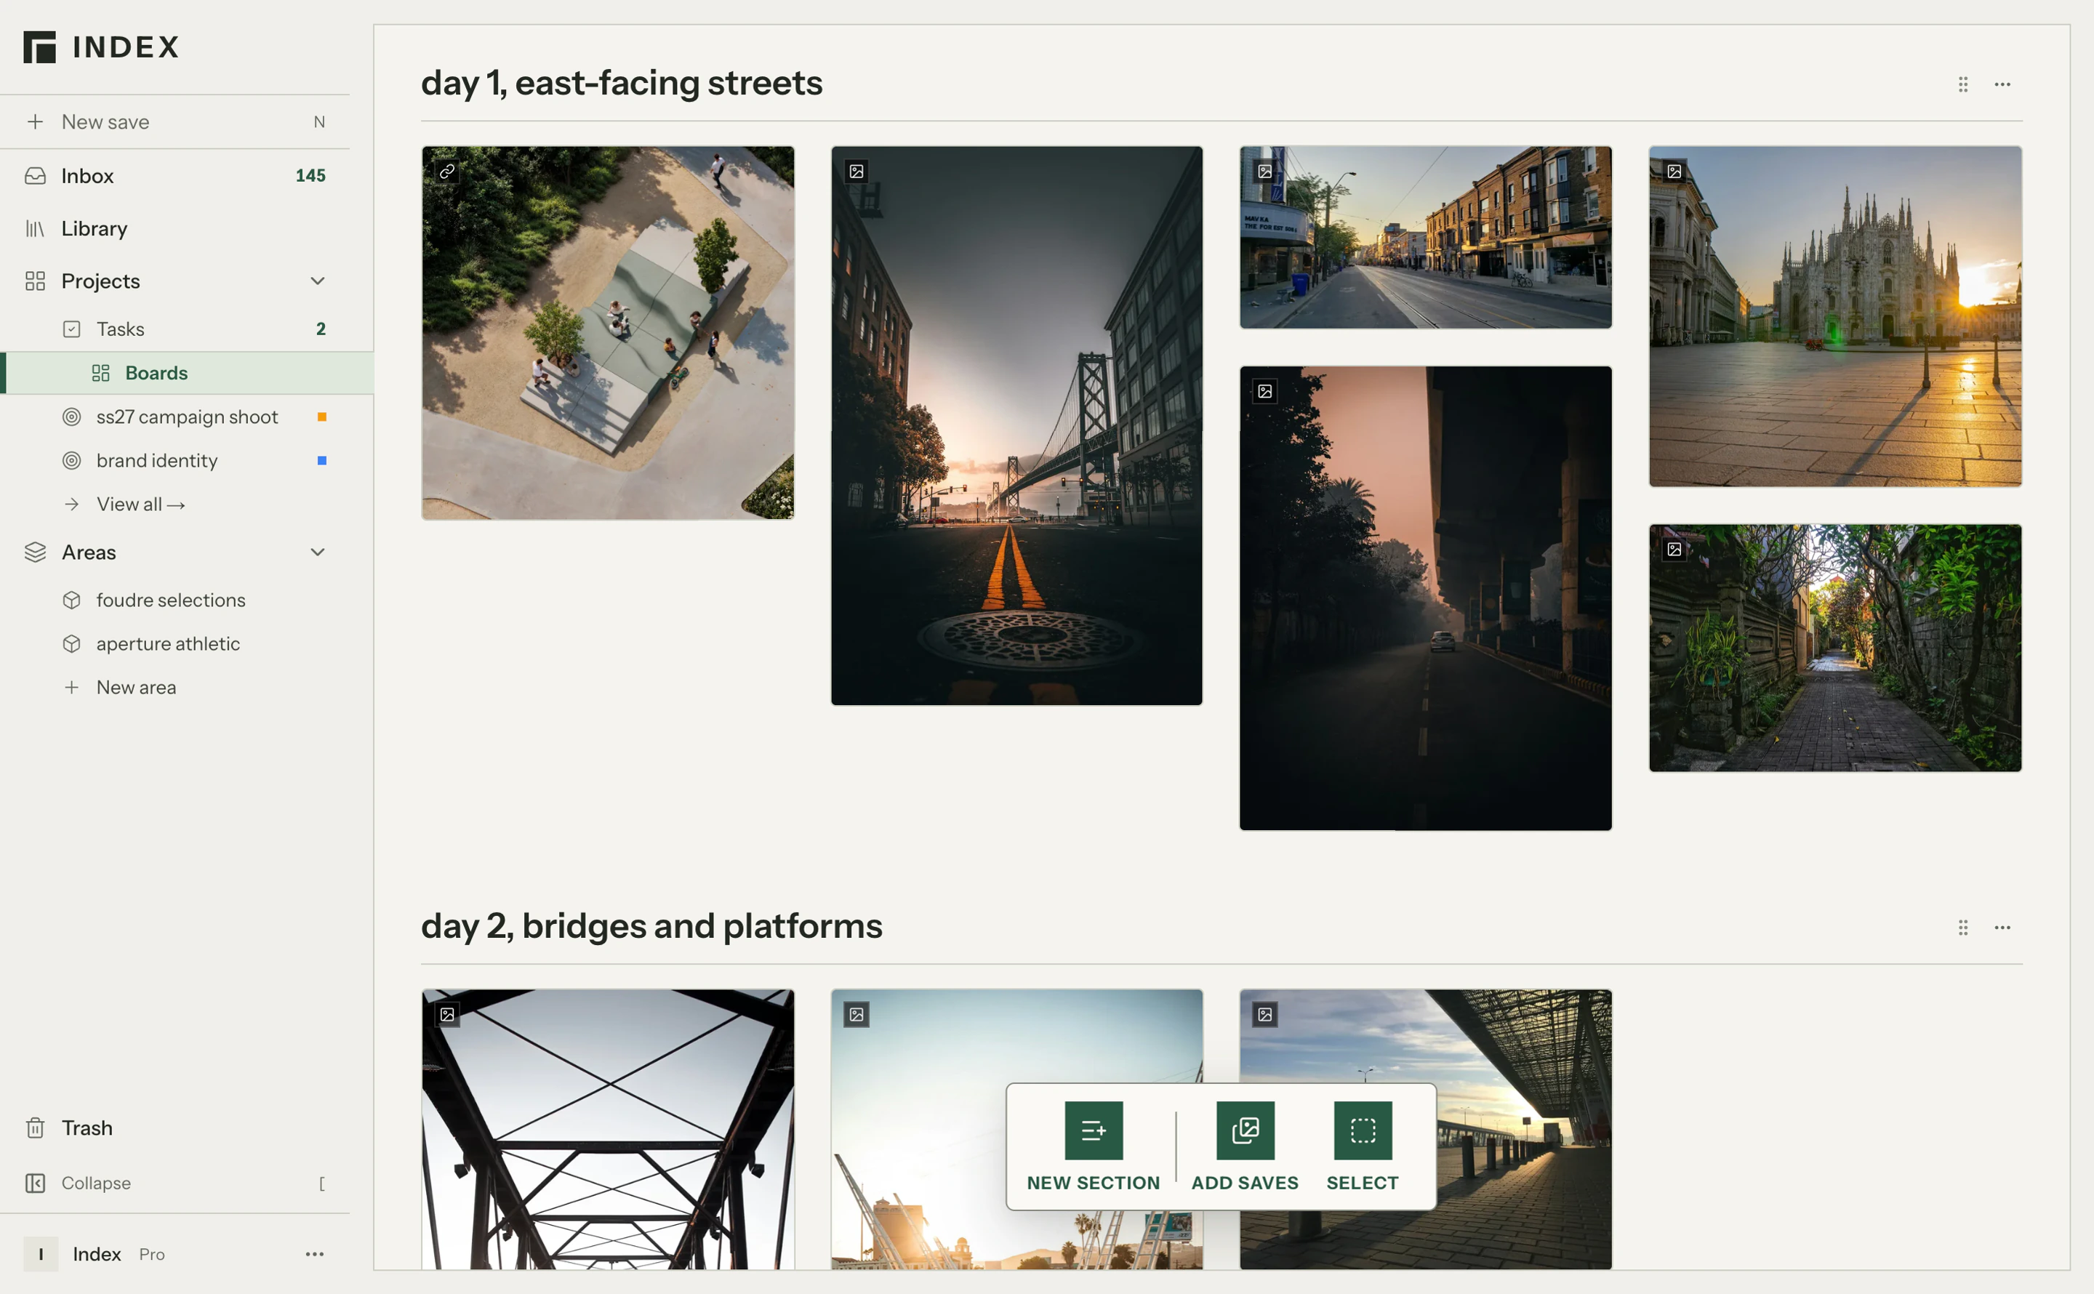2094x1294 pixels.
Task: Click blue swatch beside brand identity
Action: tap(322, 460)
